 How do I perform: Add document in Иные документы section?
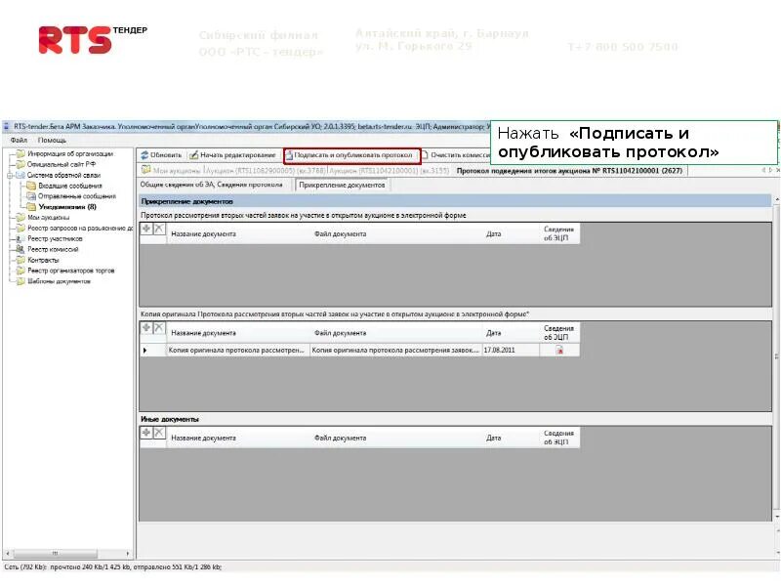pyautogui.click(x=146, y=433)
